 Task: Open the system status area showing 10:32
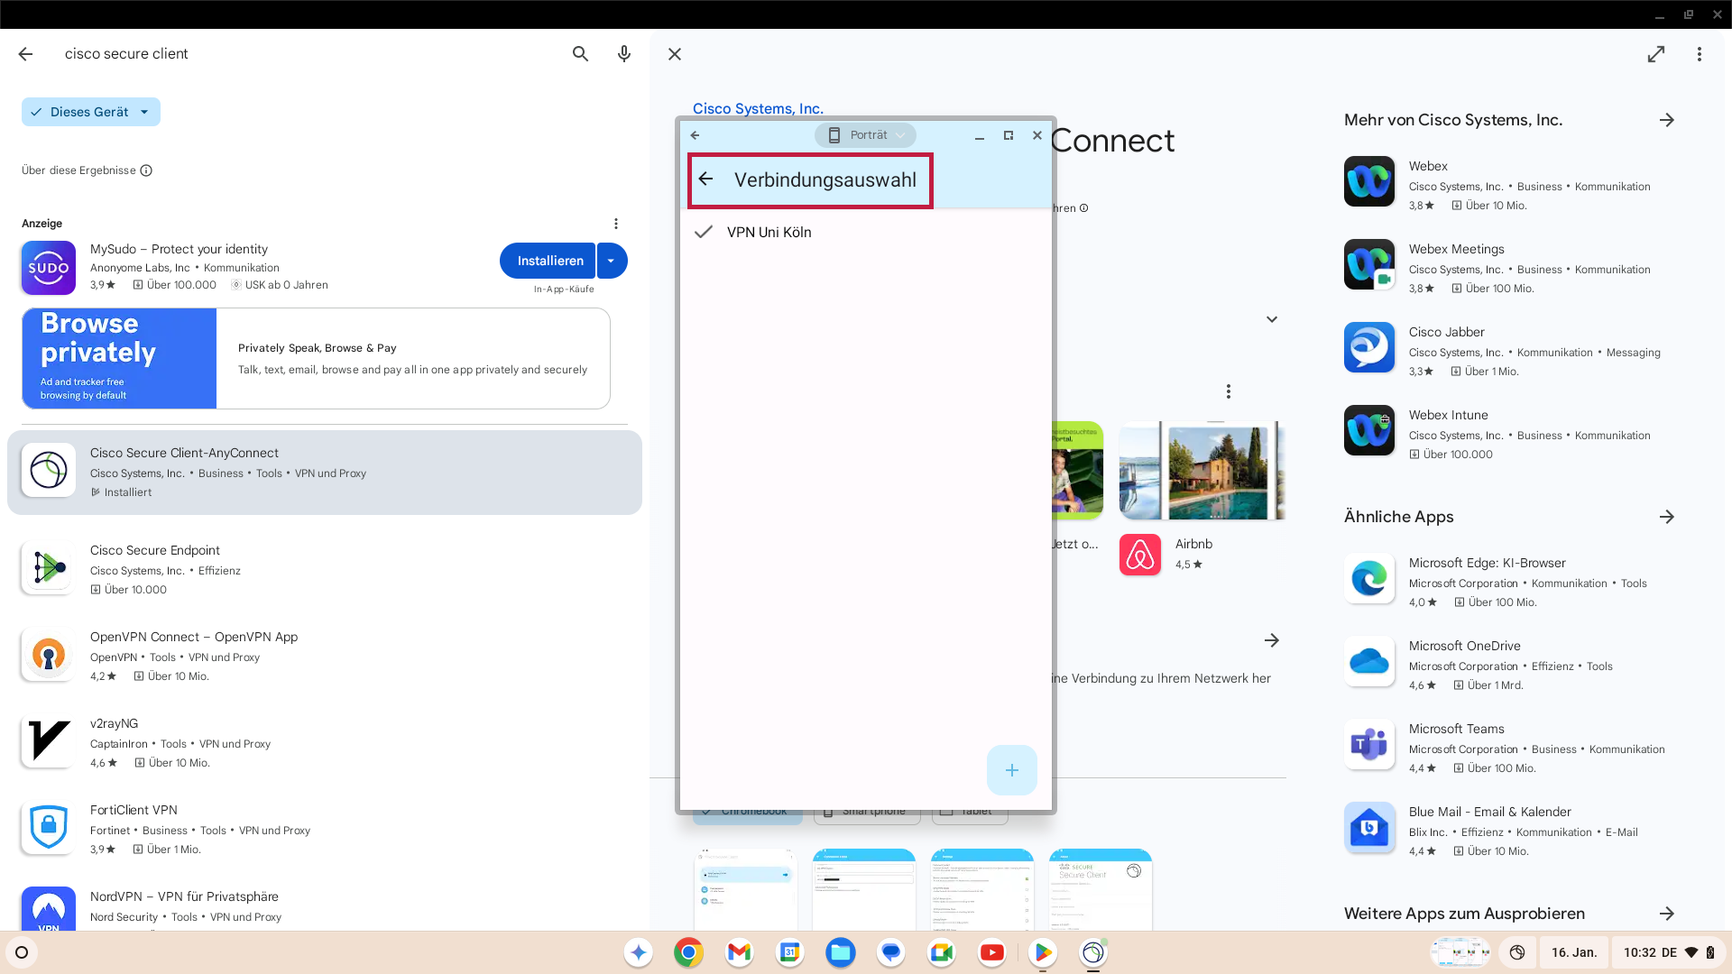coord(1668,952)
